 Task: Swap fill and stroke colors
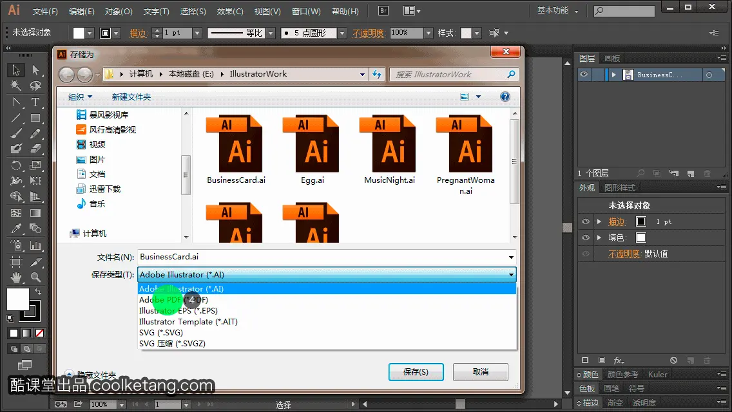point(38,291)
